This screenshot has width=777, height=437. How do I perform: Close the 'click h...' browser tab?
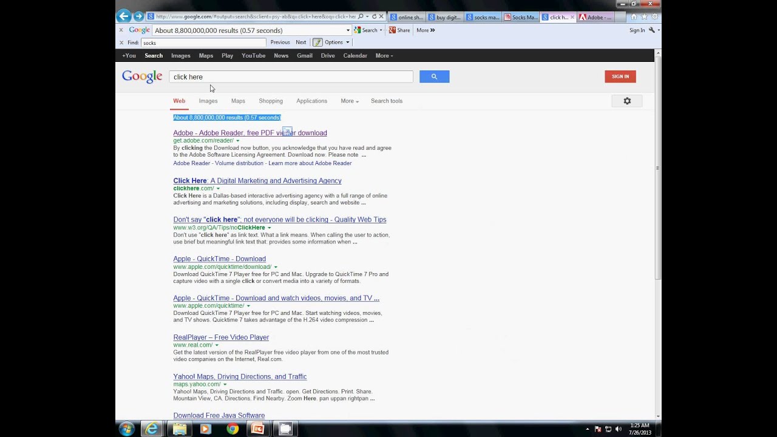[572, 17]
